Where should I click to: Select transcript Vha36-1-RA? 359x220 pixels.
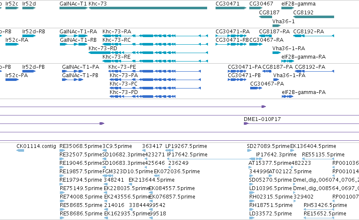[277, 53]
